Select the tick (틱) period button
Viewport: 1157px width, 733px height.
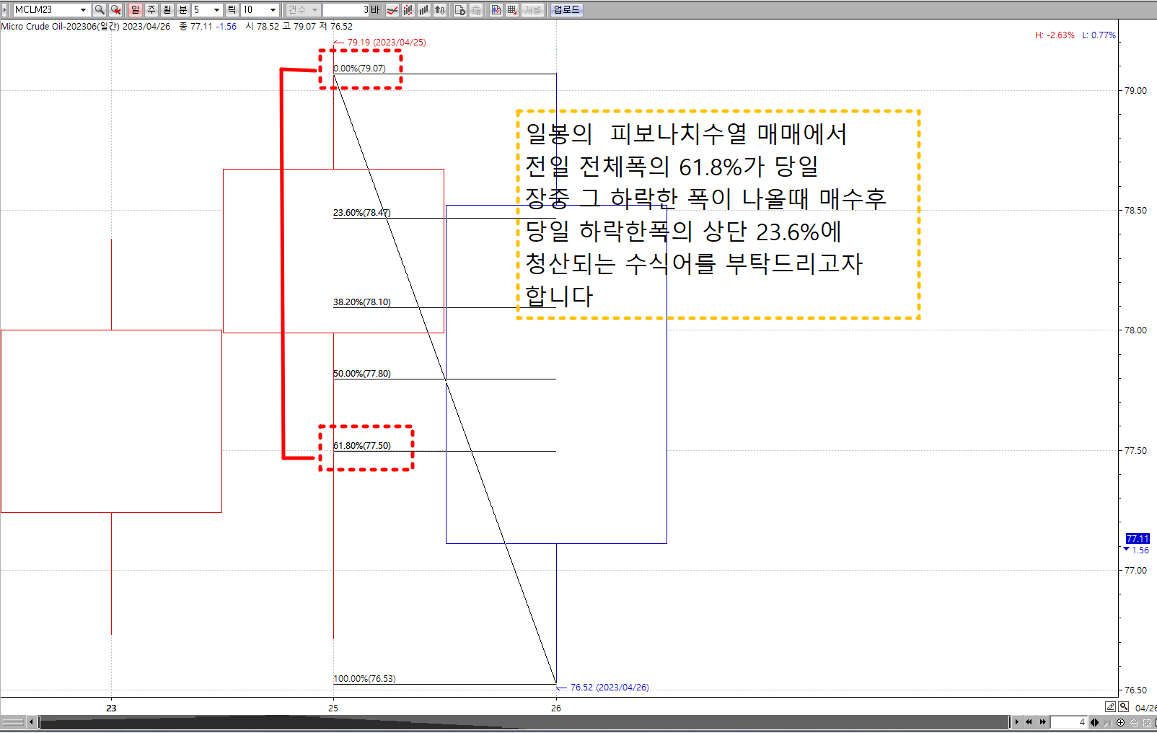(232, 9)
